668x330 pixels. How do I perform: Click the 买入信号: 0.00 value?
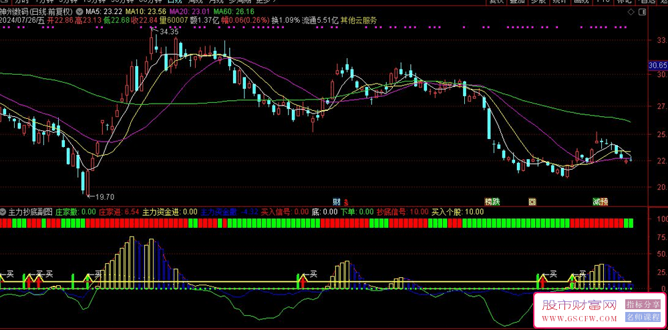(x=285, y=212)
